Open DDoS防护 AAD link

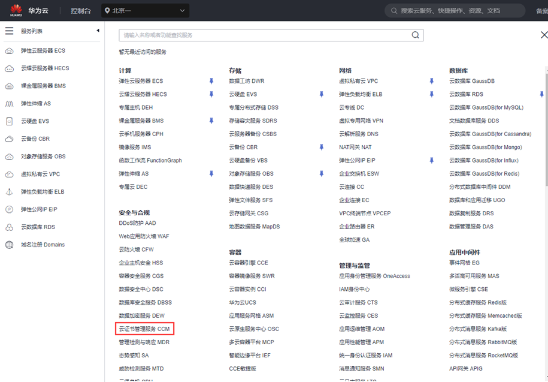coord(137,223)
